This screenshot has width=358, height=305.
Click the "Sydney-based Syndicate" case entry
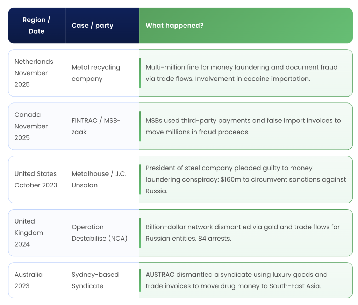[95, 280]
